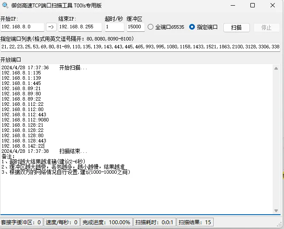Click the 192.168.8.112:9080 result line

coord(25,120)
